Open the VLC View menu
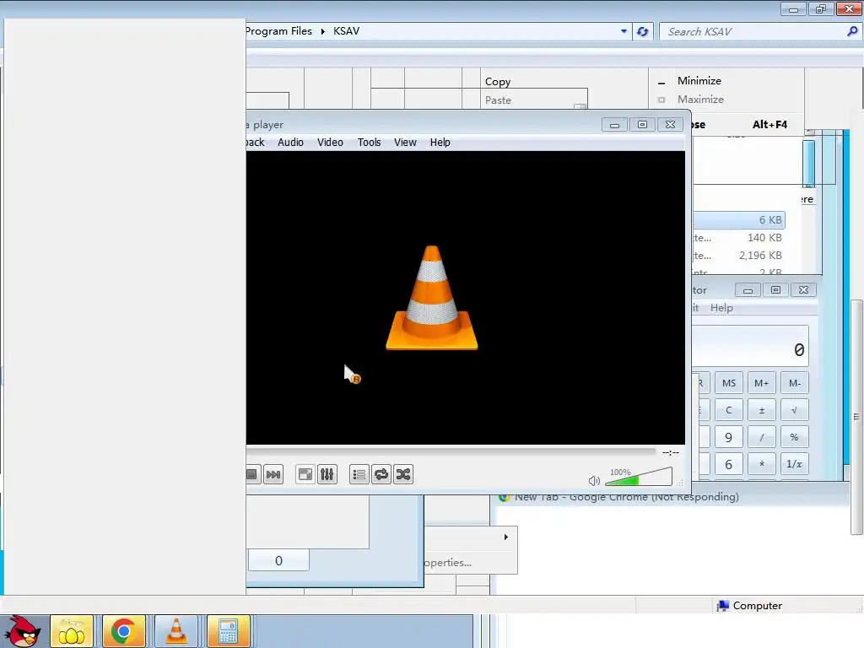The width and height of the screenshot is (864, 648). click(405, 142)
